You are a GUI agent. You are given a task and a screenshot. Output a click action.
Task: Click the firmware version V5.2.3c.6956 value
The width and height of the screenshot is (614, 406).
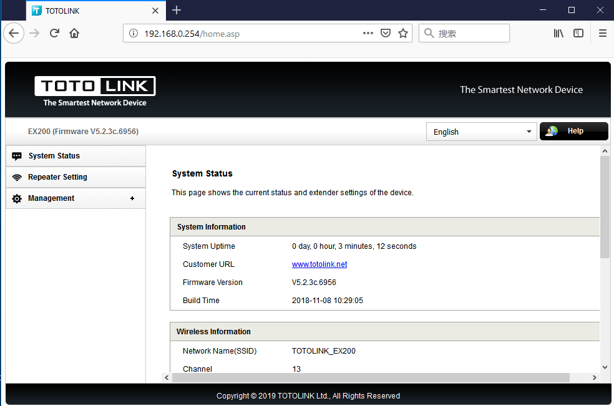[x=314, y=283]
